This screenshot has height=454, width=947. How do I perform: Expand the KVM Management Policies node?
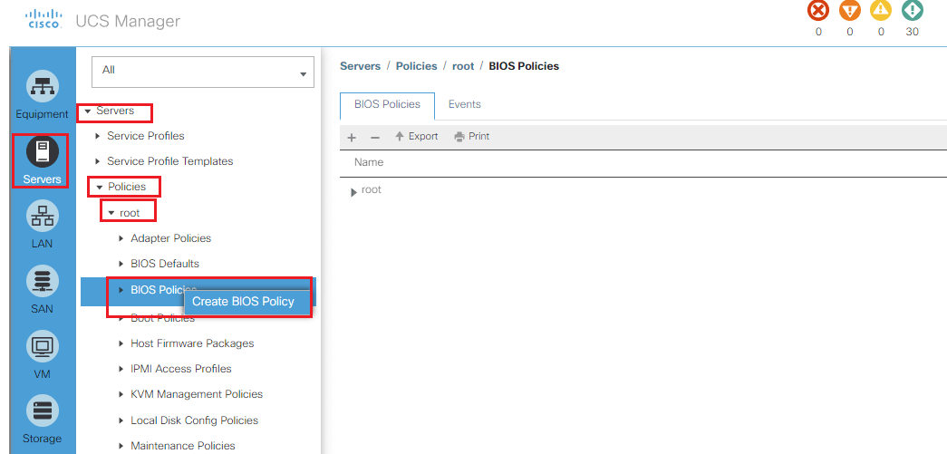(x=121, y=394)
